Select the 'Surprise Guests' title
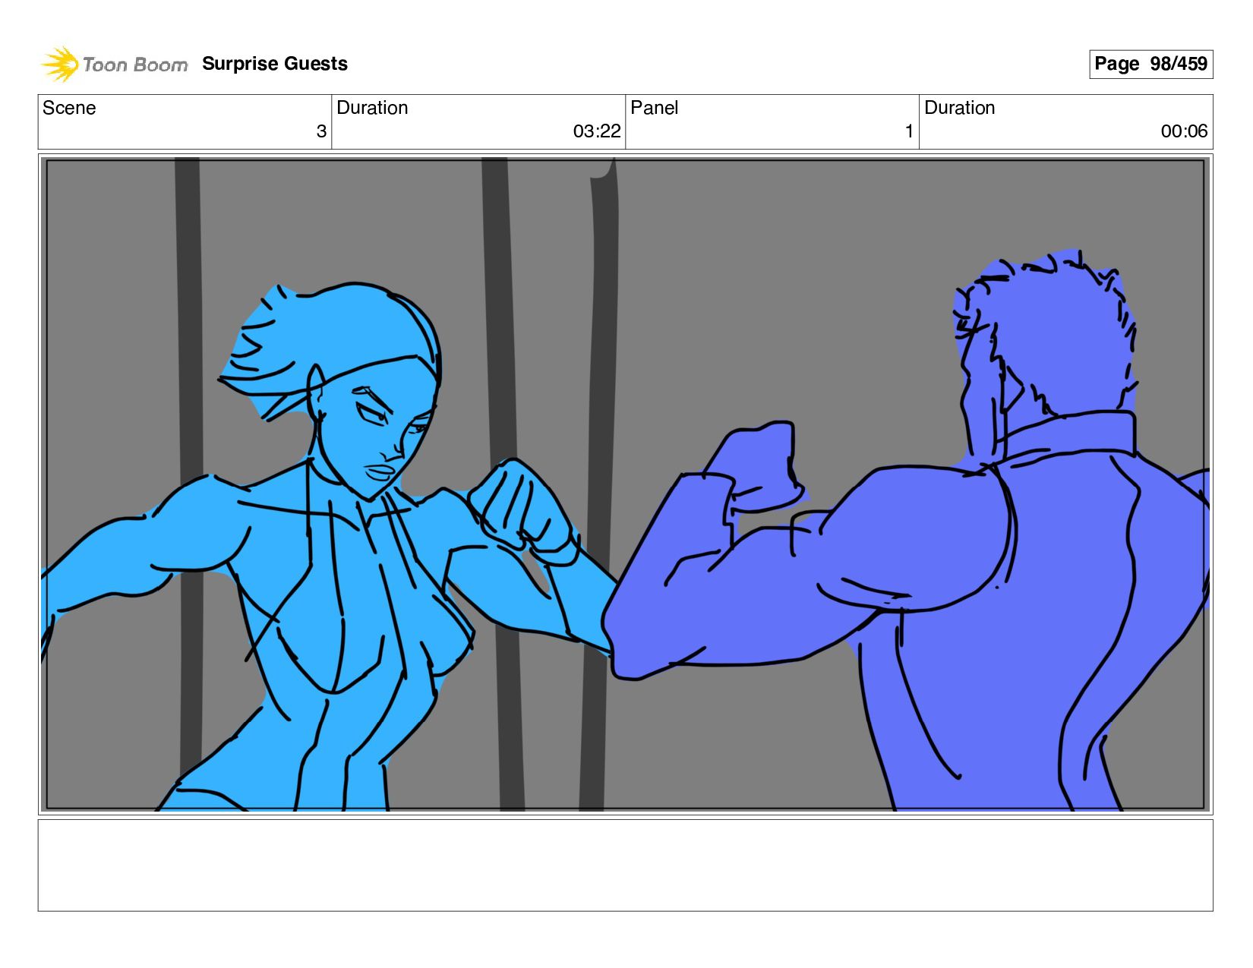1253x968 pixels. click(x=275, y=64)
